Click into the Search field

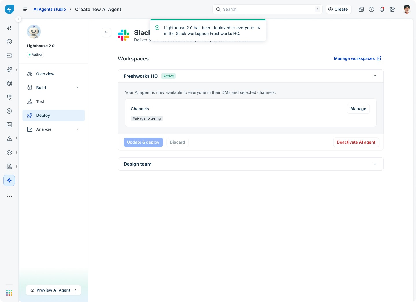tap(268, 9)
